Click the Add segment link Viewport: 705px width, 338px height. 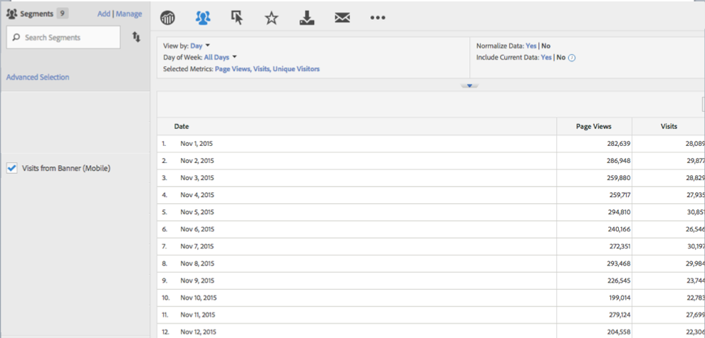103,14
